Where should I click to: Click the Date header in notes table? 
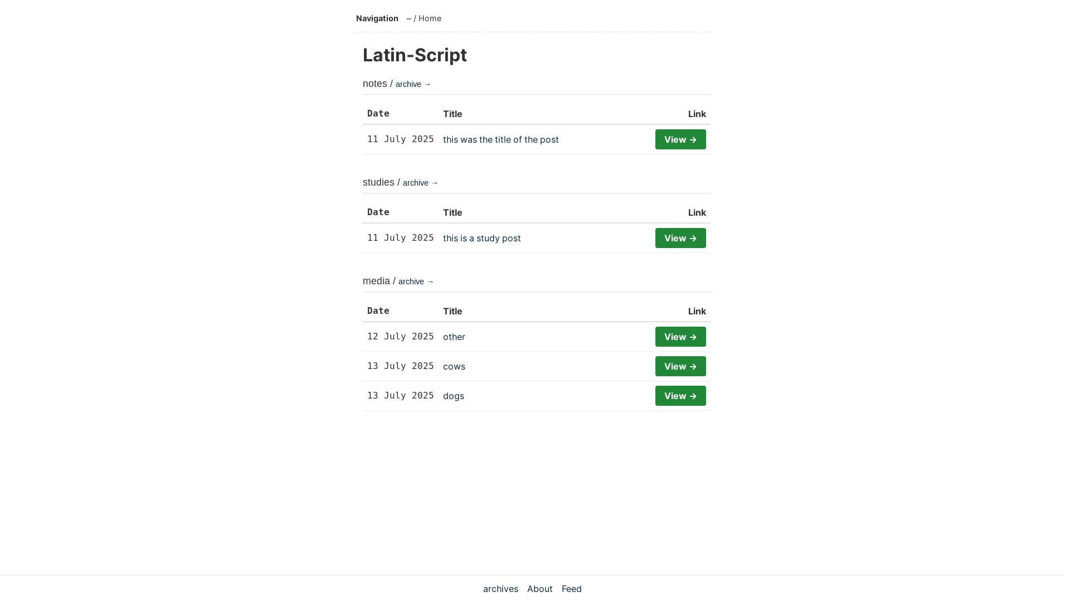(378, 114)
